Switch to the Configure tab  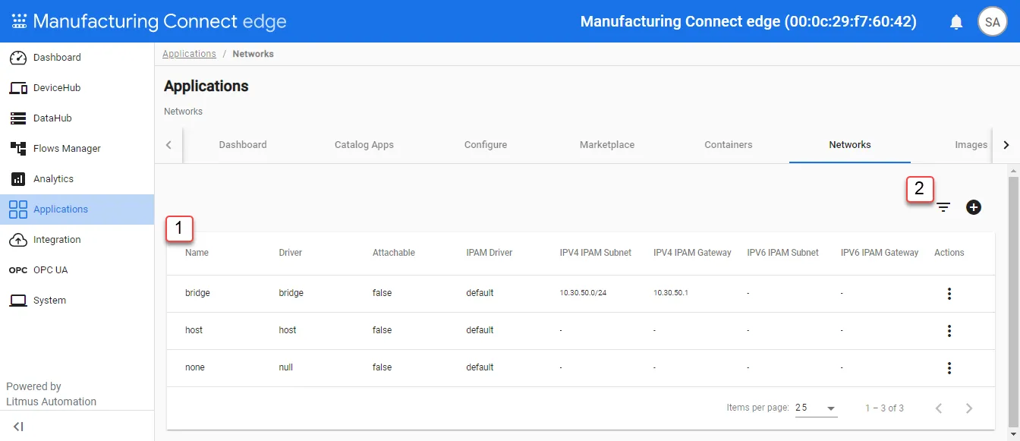486,145
